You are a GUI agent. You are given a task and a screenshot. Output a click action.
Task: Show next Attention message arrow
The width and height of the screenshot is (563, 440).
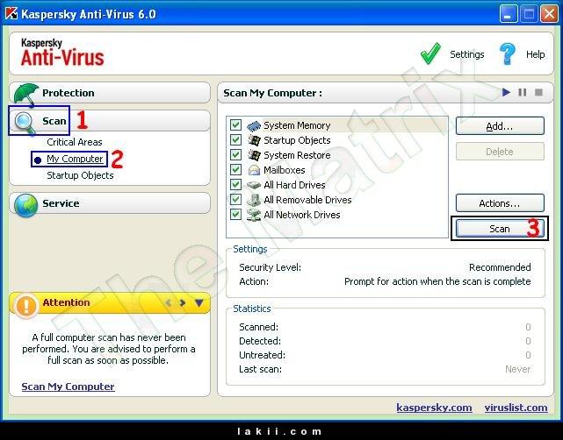tap(183, 302)
